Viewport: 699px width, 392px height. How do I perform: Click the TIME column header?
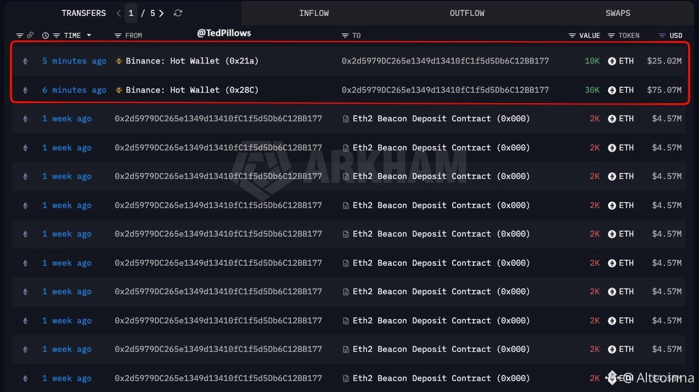(72, 36)
